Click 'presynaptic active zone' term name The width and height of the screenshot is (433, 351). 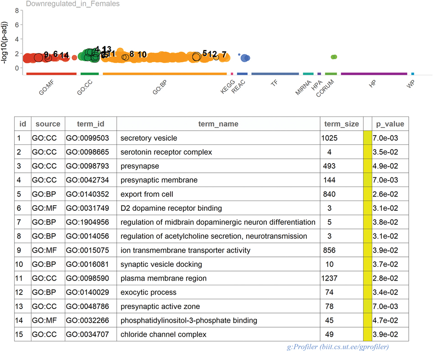(160, 306)
